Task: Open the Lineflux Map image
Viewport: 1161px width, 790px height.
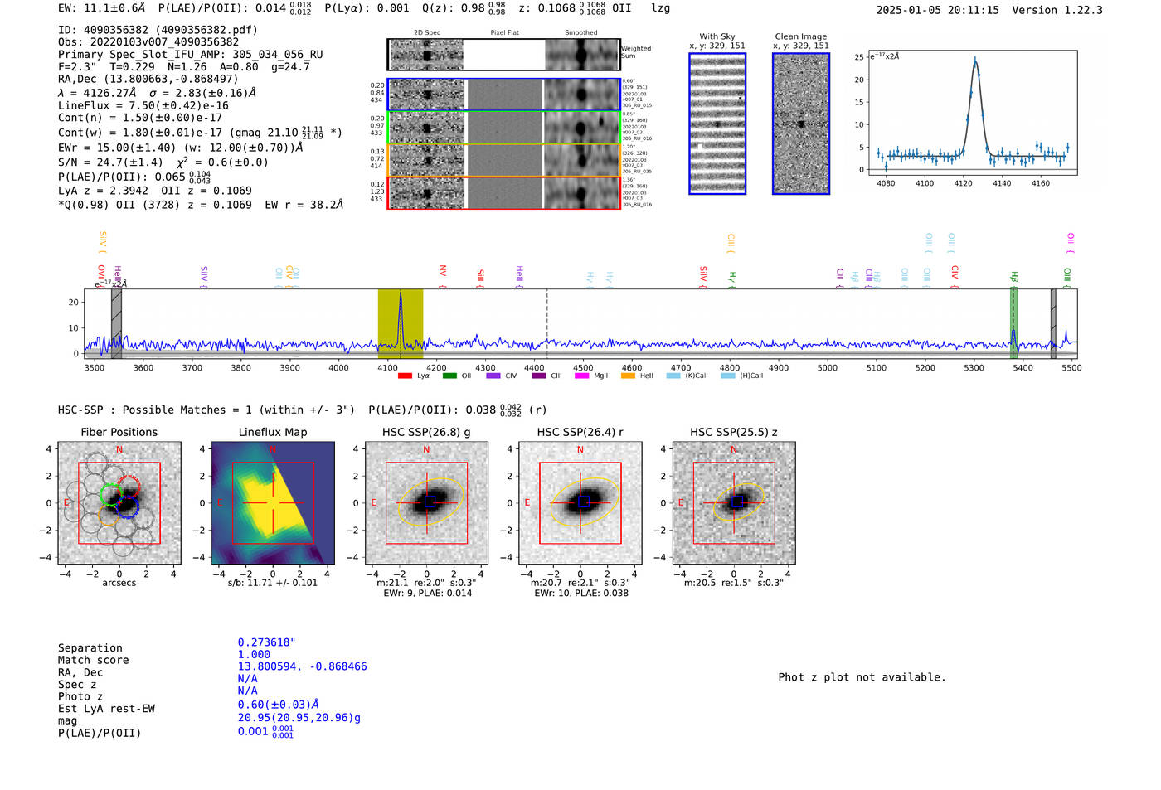Action: pyautogui.click(x=273, y=503)
